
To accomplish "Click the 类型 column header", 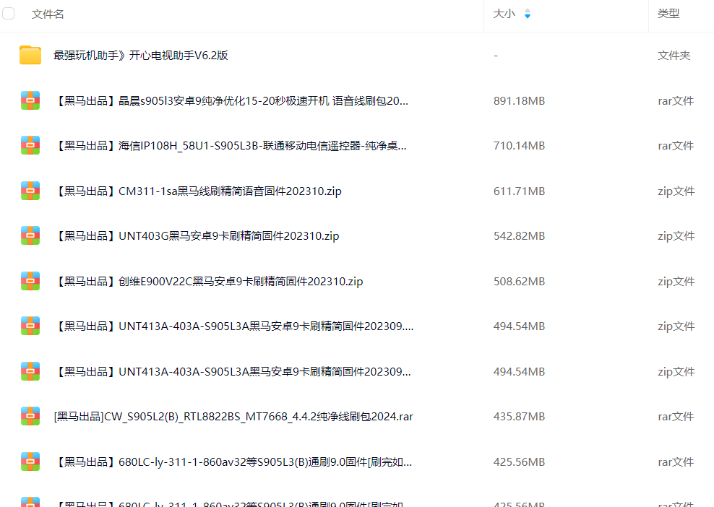I will (668, 14).
